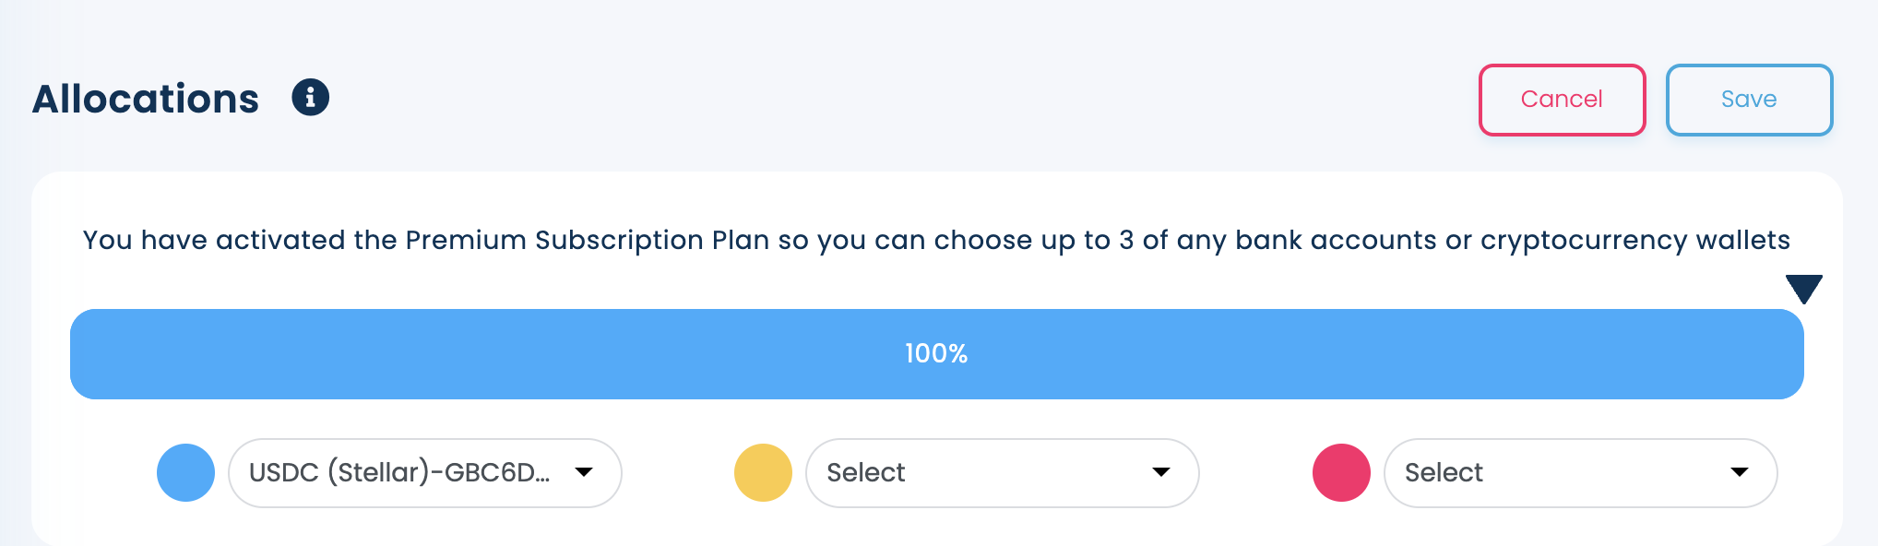1878x546 pixels.
Task: Click the caret arrow next to red circle's Select
Action: click(x=1740, y=472)
